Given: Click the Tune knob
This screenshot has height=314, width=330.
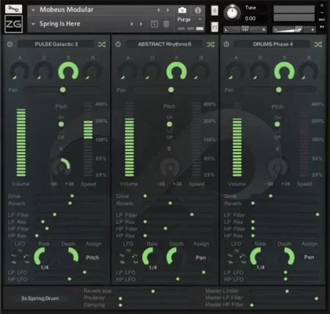Looking at the screenshot, I should 232,12.
